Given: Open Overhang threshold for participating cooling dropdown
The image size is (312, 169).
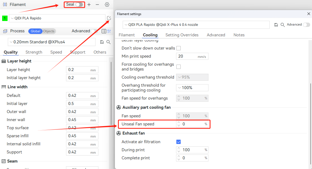Looking at the screenshot, I should [192, 88].
